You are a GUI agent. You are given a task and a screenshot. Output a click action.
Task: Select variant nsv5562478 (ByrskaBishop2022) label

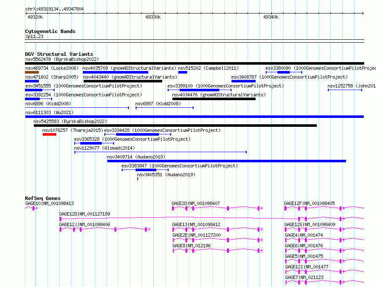62,59
